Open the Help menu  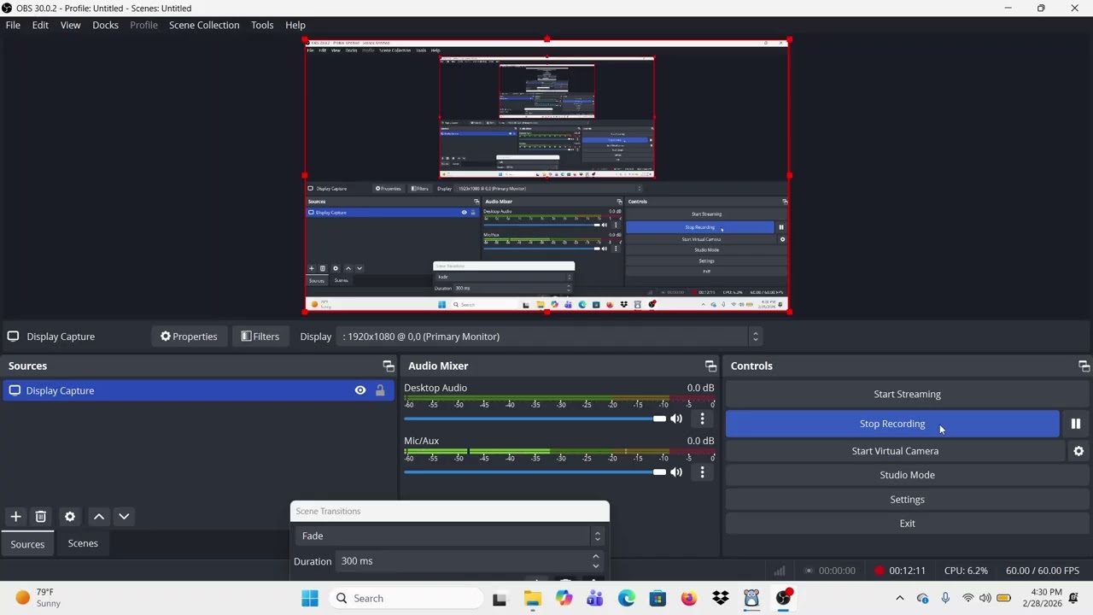295,25
